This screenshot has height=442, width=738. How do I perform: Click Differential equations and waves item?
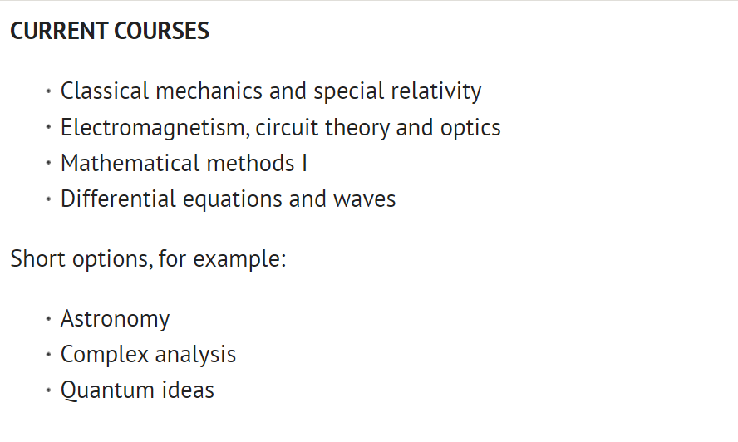[228, 199]
